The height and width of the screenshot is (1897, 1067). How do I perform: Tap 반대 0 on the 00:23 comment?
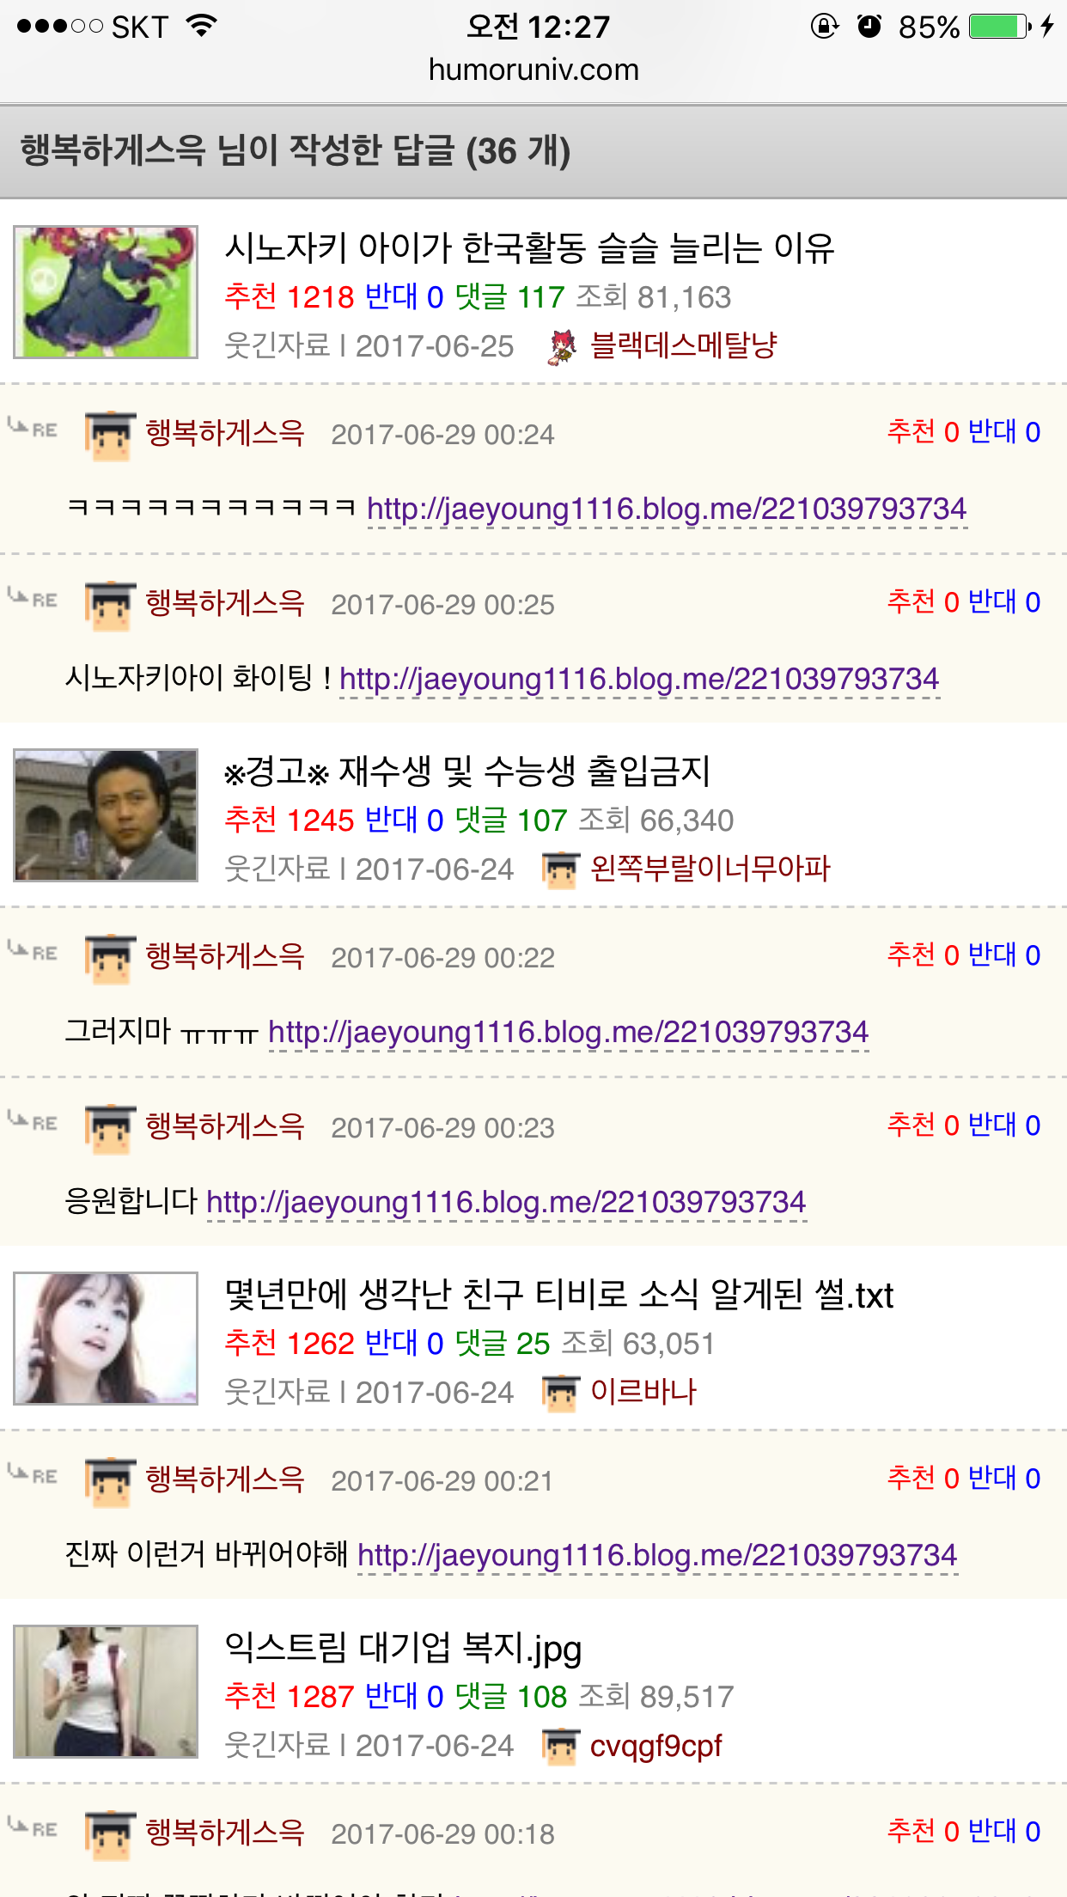pos(1003,1125)
